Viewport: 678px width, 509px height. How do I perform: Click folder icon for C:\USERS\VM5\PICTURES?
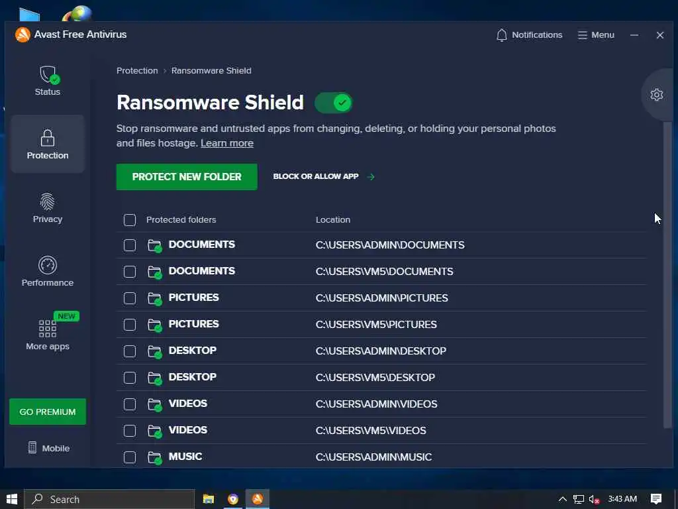pos(154,325)
